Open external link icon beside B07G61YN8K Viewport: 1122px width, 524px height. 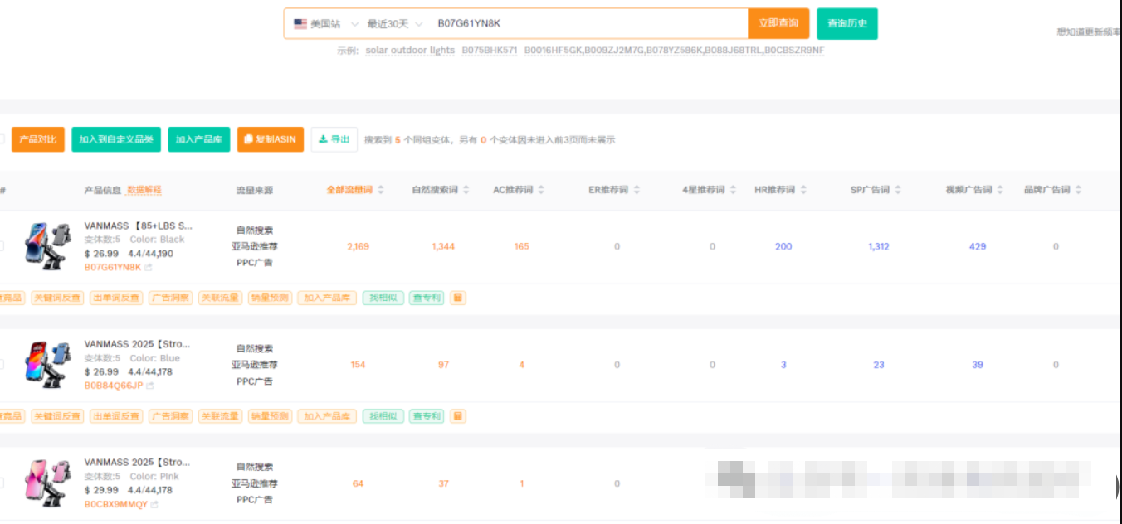pos(149,268)
